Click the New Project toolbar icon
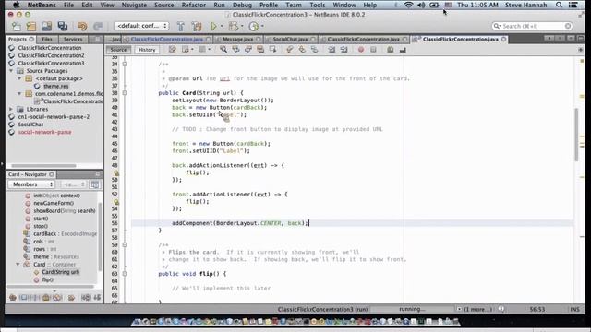 31,26
